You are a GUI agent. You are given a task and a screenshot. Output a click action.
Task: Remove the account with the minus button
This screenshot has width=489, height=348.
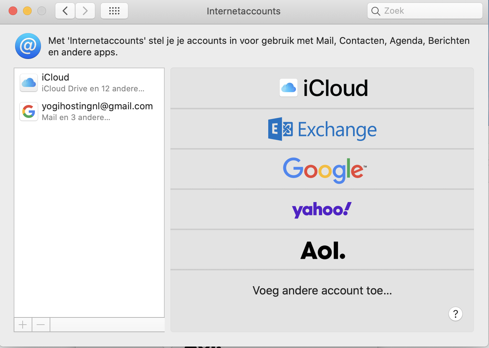click(x=41, y=325)
